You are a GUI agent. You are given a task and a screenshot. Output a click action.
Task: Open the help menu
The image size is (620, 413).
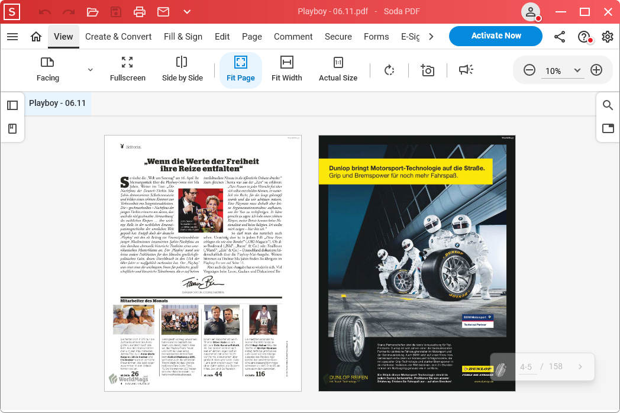[584, 37]
